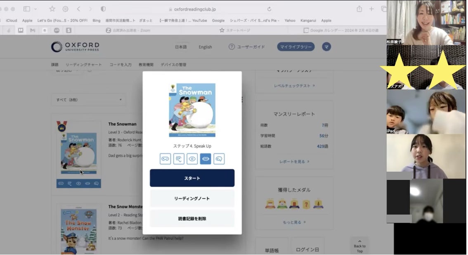Open the リーディングチャート menu item

point(83,65)
